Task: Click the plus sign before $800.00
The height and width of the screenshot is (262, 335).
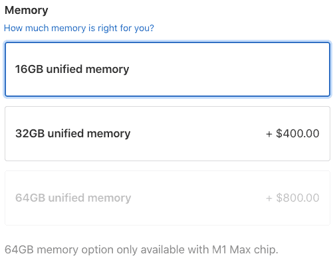Action: (x=269, y=198)
